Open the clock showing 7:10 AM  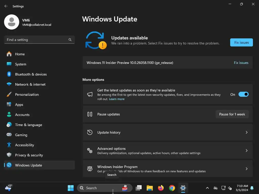242,188
